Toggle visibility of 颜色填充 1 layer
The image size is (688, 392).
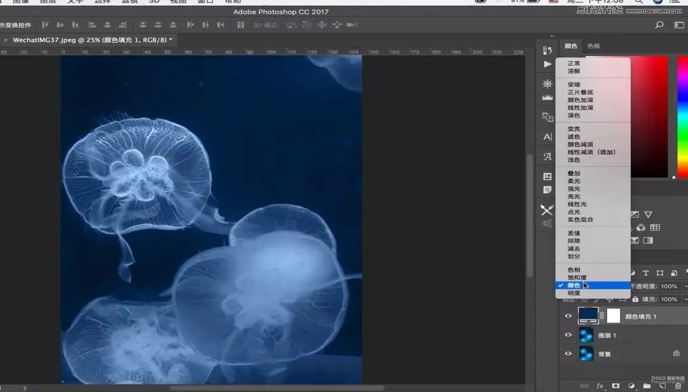pos(568,316)
